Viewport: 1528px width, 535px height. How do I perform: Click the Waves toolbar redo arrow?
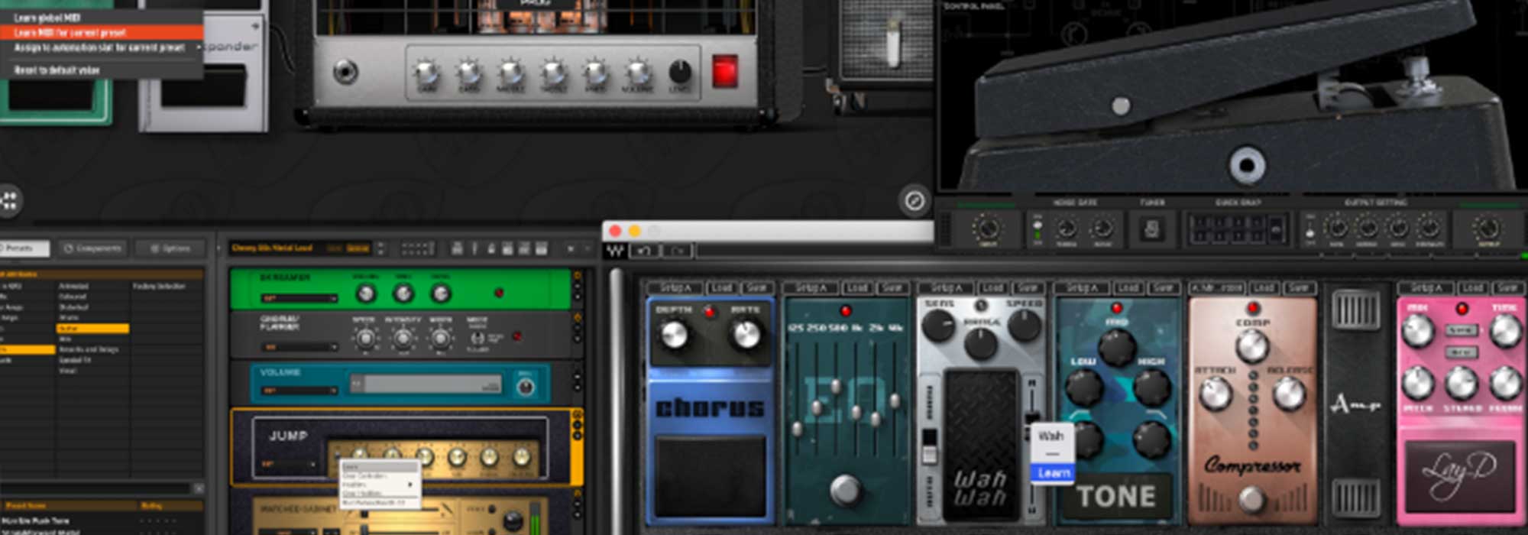coord(678,251)
